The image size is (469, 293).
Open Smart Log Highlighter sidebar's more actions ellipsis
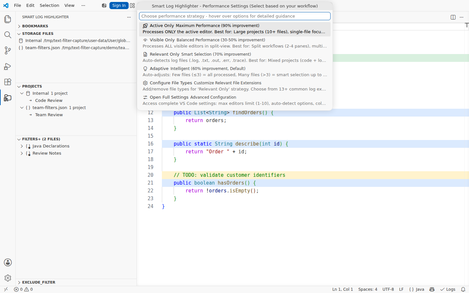tap(129, 17)
